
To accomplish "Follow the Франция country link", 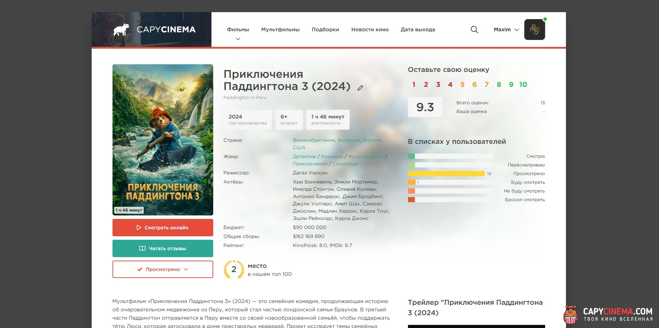I will (x=349, y=140).
